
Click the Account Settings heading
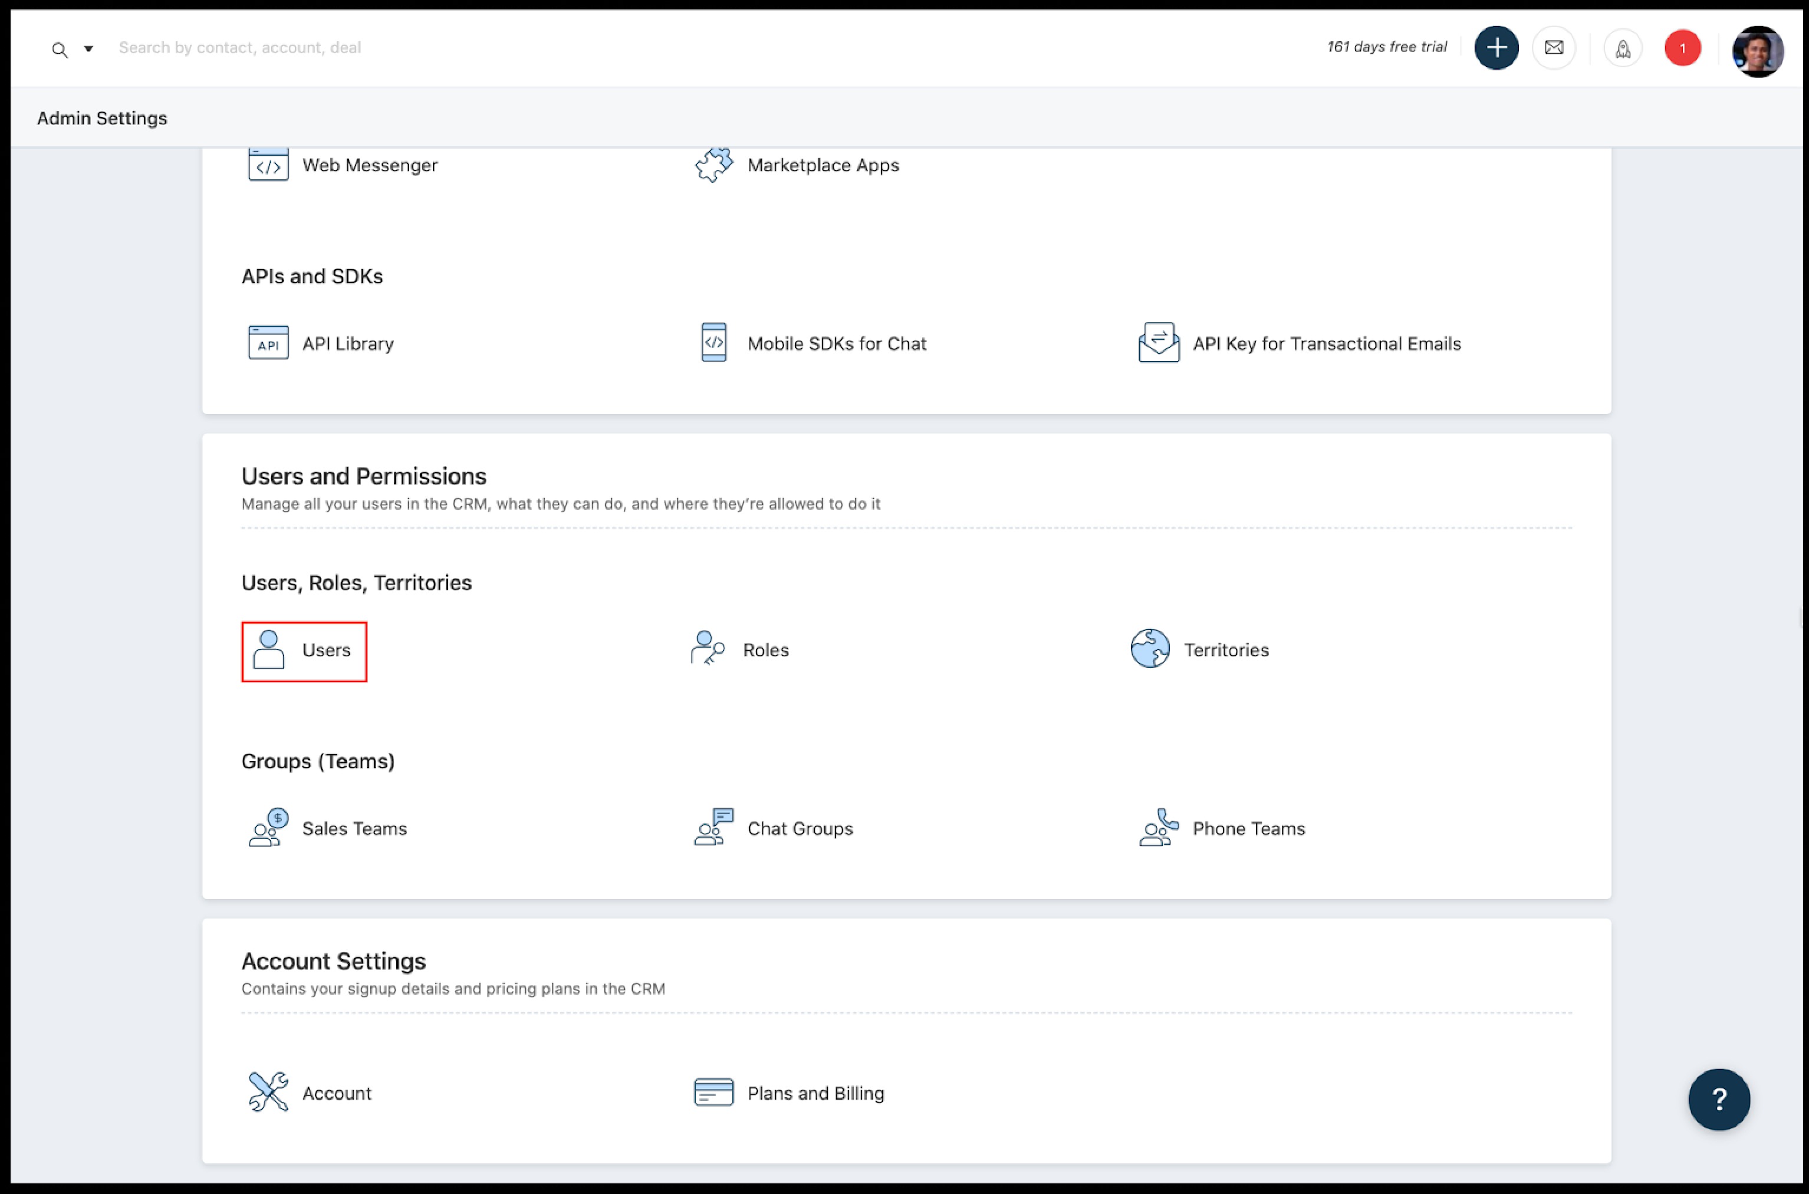(333, 961)
